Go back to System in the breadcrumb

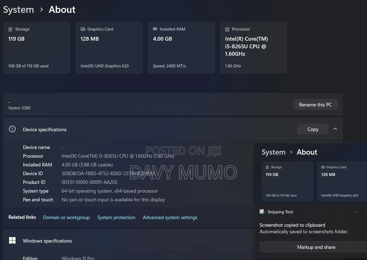tap(19, 10)
